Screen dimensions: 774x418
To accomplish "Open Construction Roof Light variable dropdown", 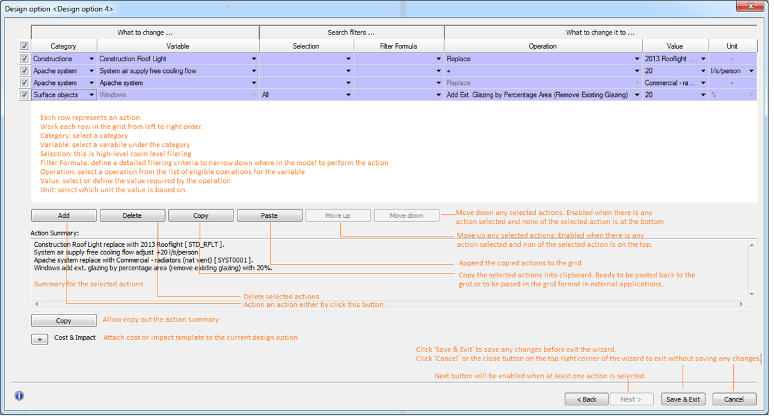I will pos(254,59).
